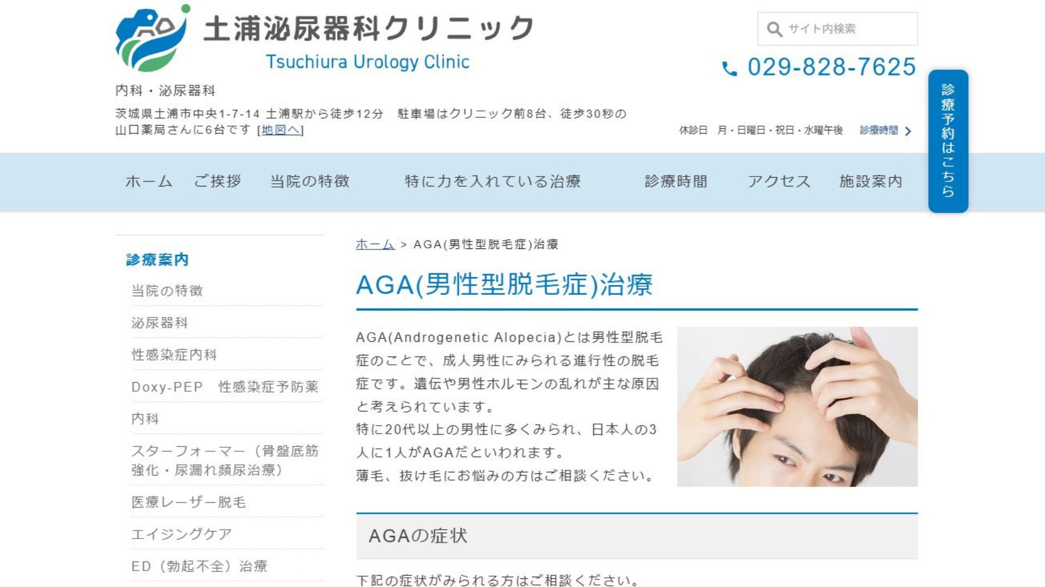Select ホーム in the navigation bar
Viewport: 1045px width, 587px height.
point(149,182)
